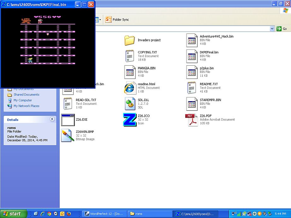Switch to WordPerfect 12 taskbar button

[x=104, y=214]
